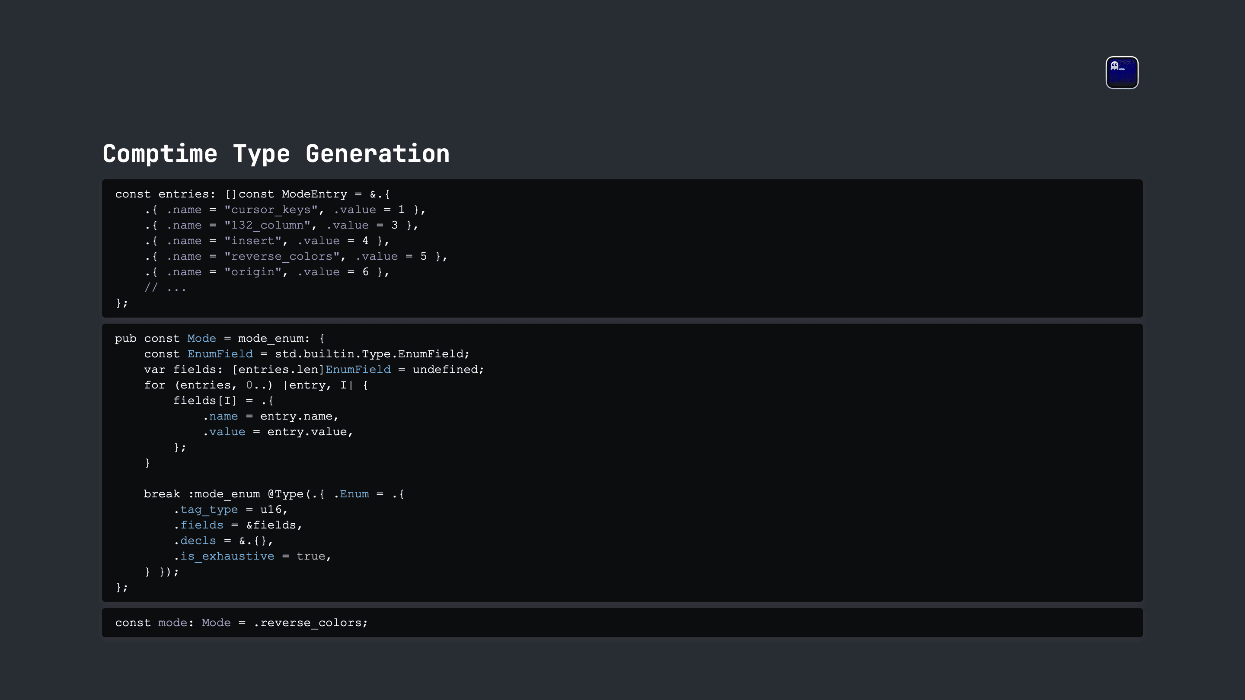Image resolution: width=1245 pixels, height=700 pixels.
Task: Click the Ghostty ghost terminal icon
Action: pyautogui.click(x=1122, y=73)
